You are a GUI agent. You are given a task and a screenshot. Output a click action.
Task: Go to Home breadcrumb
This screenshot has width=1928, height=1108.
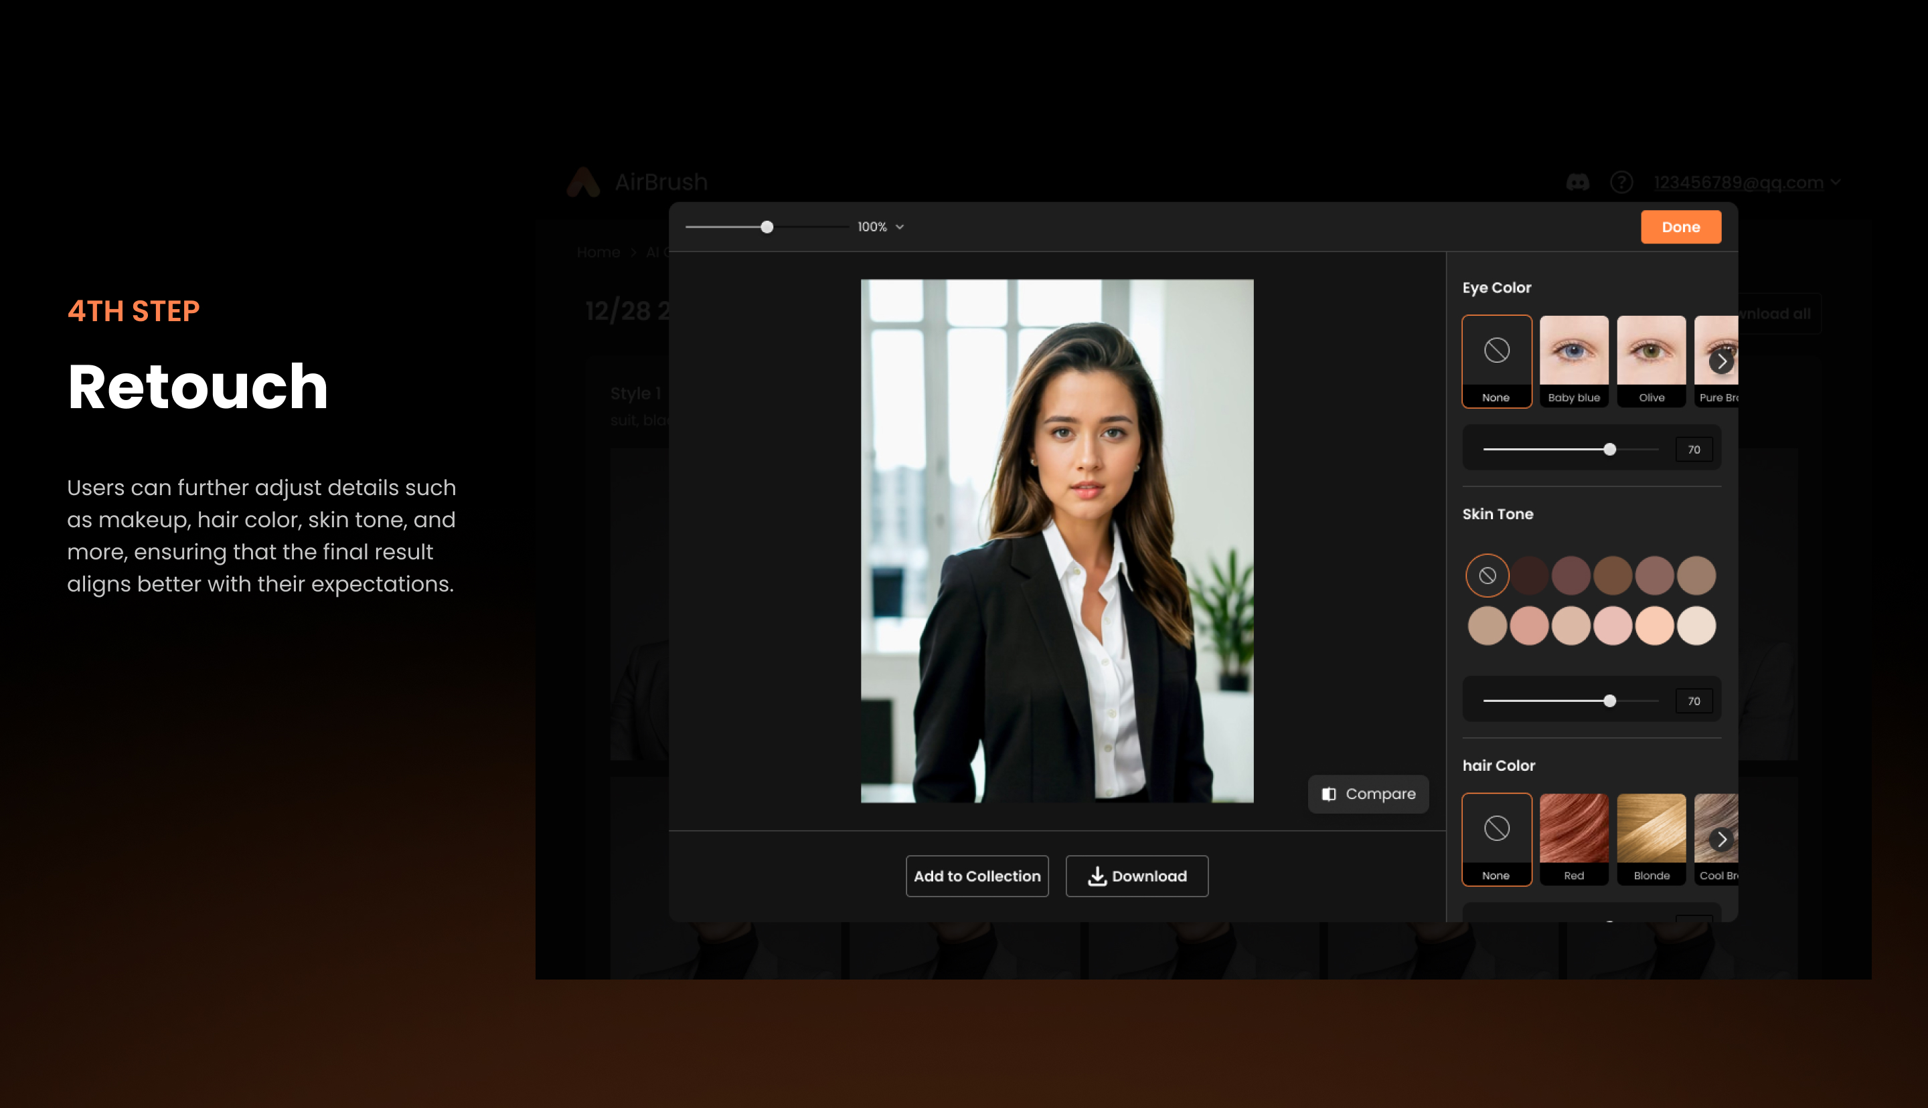[598, 252]
